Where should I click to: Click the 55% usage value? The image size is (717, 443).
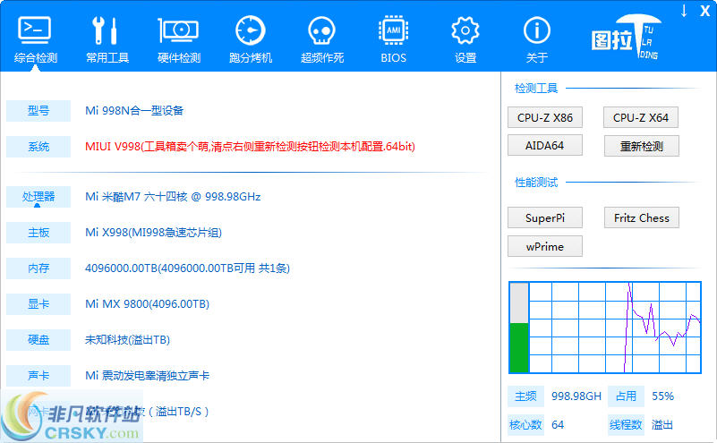[x=663, y=396]
